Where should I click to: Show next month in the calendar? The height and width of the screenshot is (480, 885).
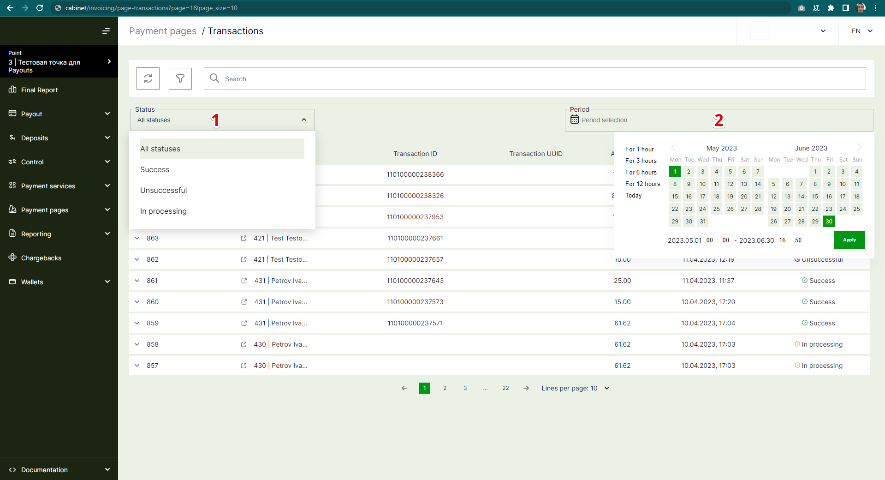tap(859, 148)
